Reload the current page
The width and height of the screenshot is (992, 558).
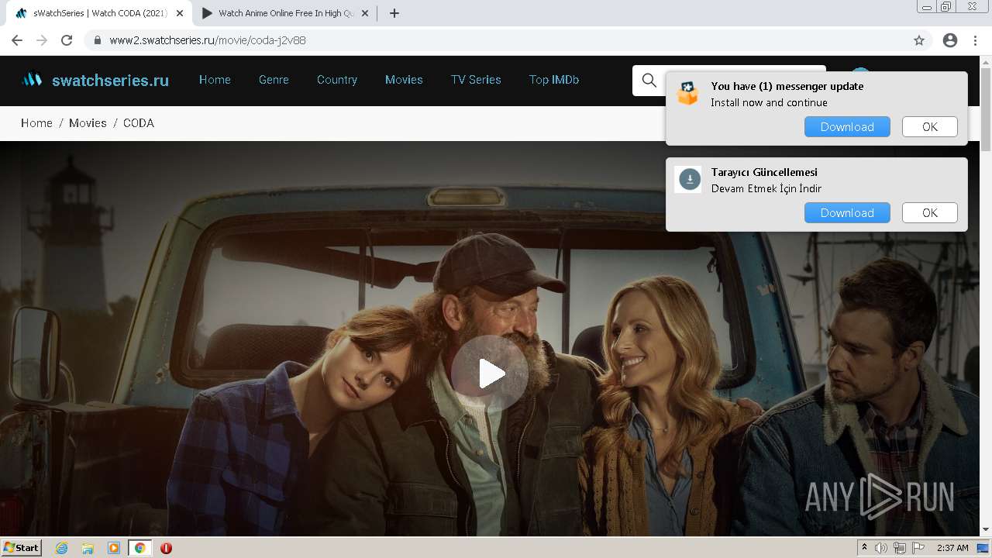coord(67,40)
